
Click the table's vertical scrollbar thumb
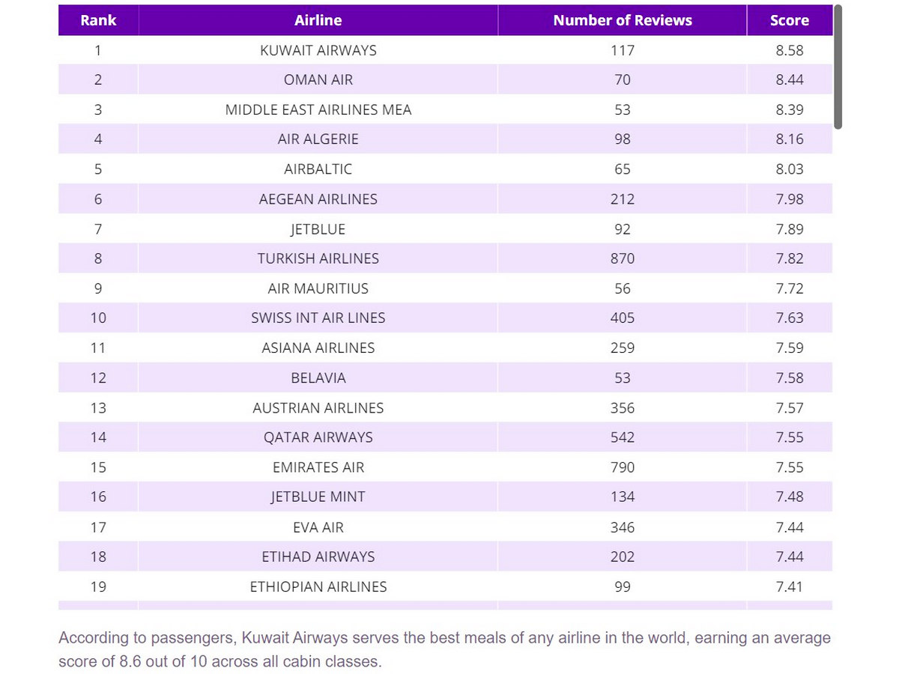click(838, 67)
